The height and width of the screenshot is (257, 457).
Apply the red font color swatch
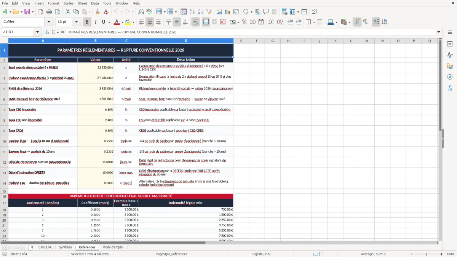click(x=117, y=22)
